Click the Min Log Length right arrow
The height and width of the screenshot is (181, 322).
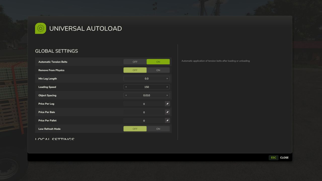pos(167,78)
